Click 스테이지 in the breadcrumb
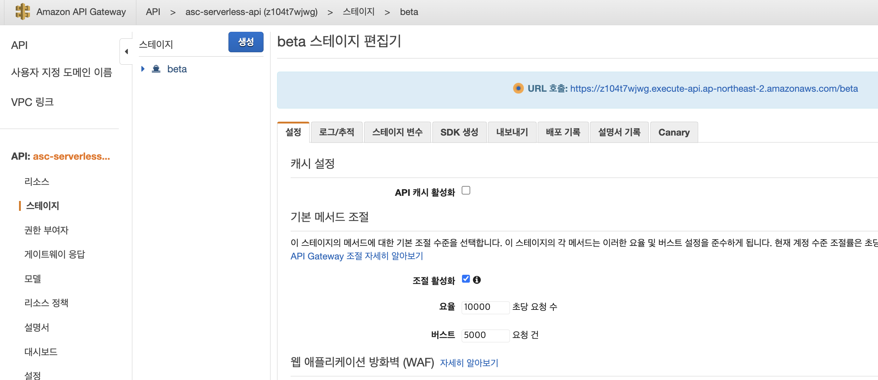Image resolution: width=878 pixels, height=380 pixels. click(359, 12)
